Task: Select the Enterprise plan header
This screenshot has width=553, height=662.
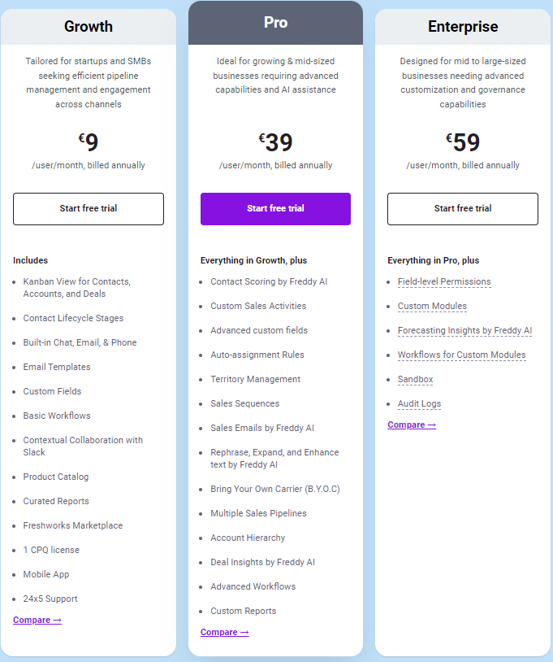Action: [463, 27]
